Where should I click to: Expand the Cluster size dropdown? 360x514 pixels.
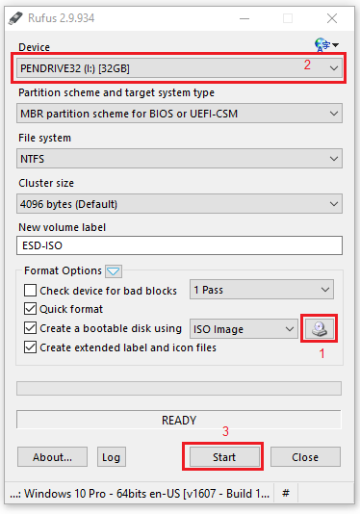click(179, 204)
